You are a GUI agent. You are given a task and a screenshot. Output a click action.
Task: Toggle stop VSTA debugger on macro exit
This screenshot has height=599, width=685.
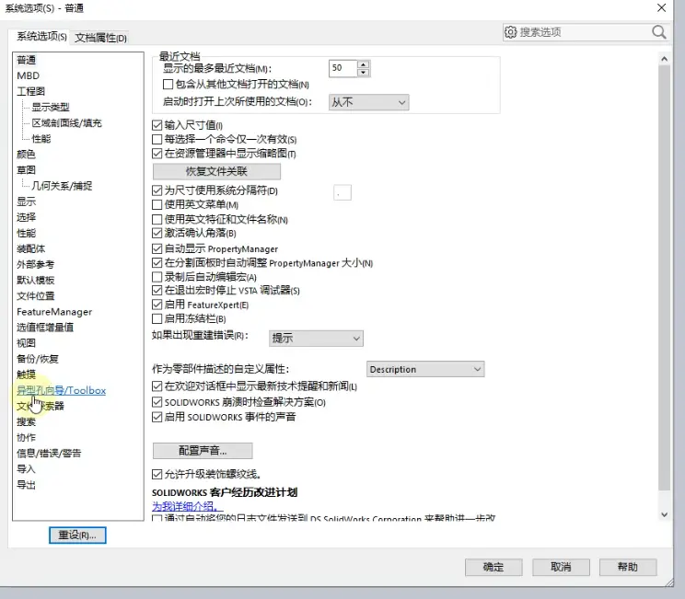tap(157, 291)
